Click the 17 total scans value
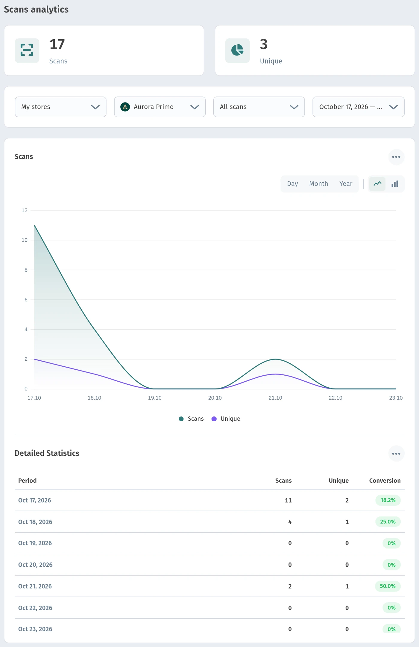 57,44
